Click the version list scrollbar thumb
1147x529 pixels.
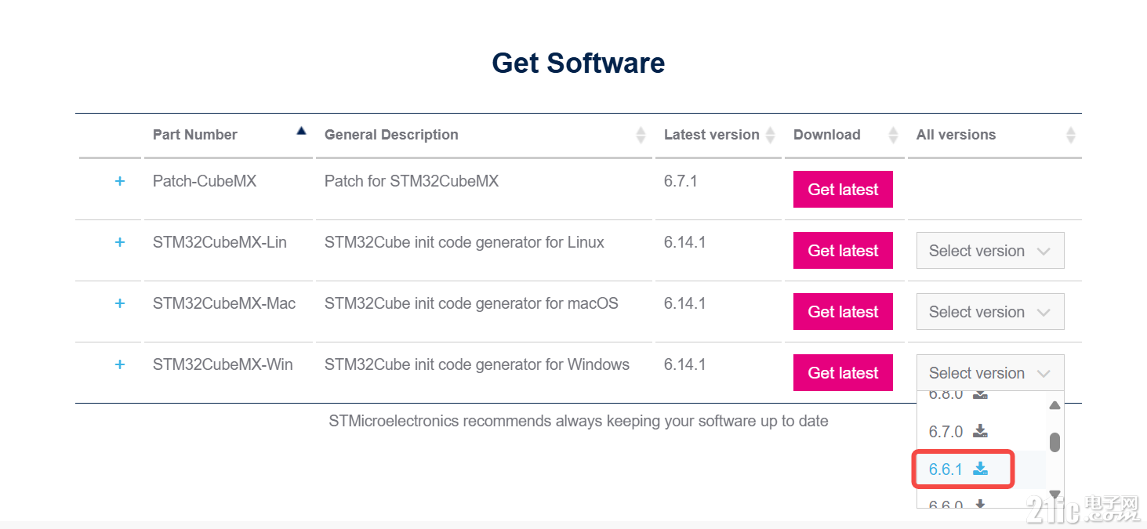[1054, 442]
